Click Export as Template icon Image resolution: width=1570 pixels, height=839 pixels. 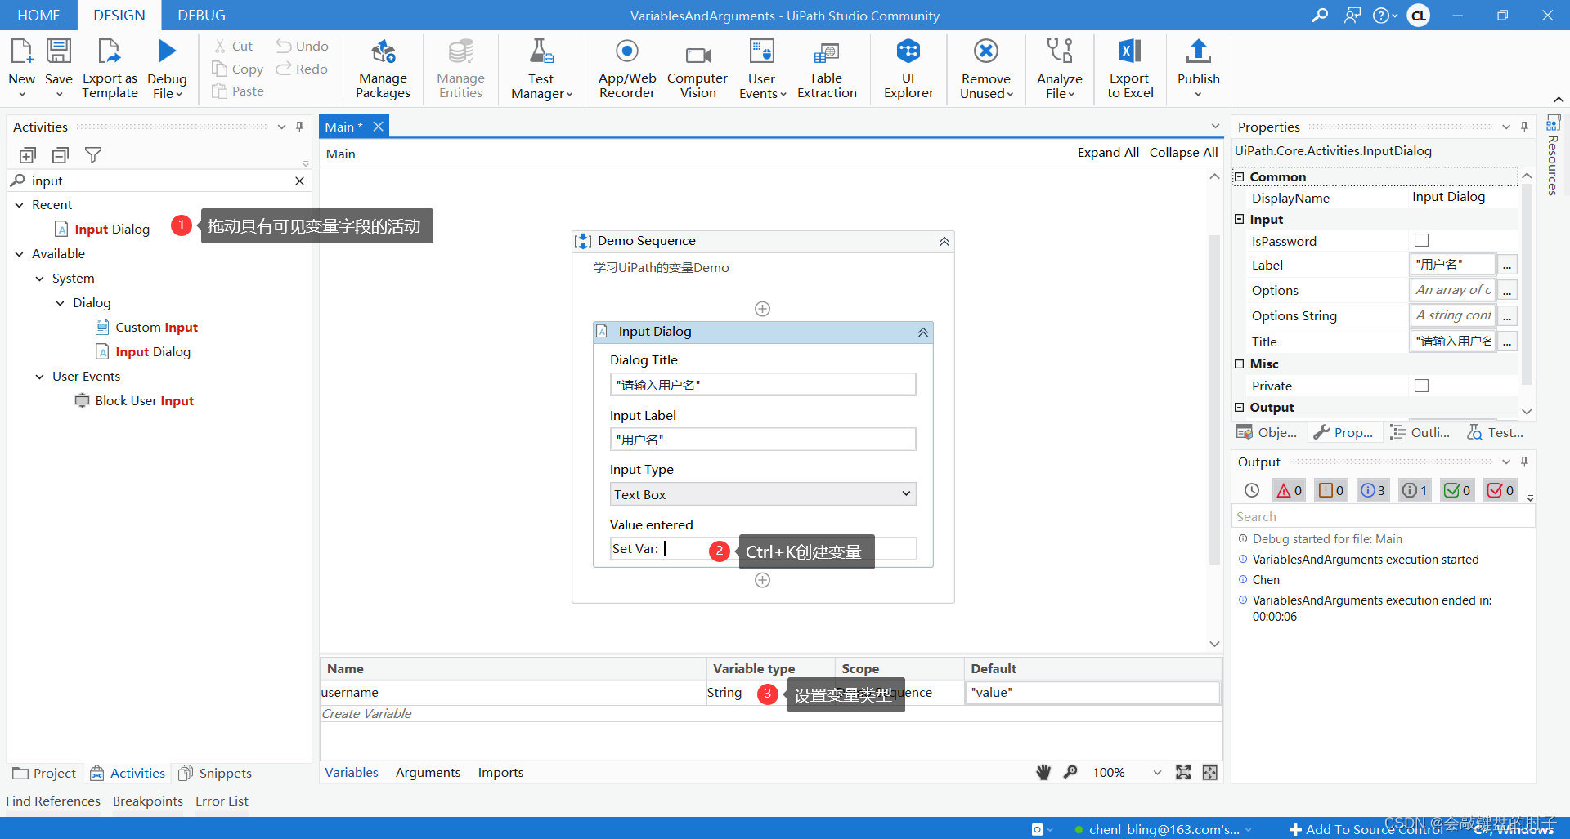click(x=109, y=52)
